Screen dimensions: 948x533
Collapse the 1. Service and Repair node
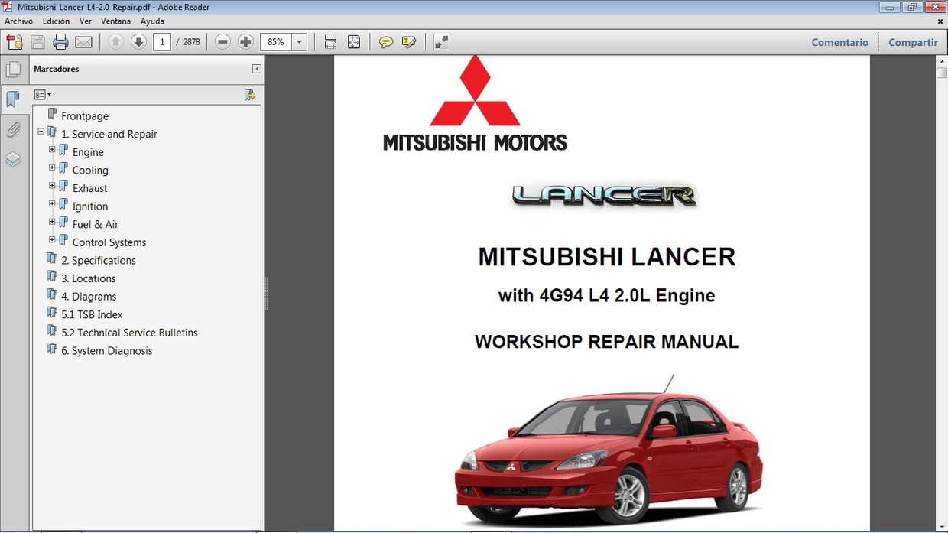click(41, 132)
